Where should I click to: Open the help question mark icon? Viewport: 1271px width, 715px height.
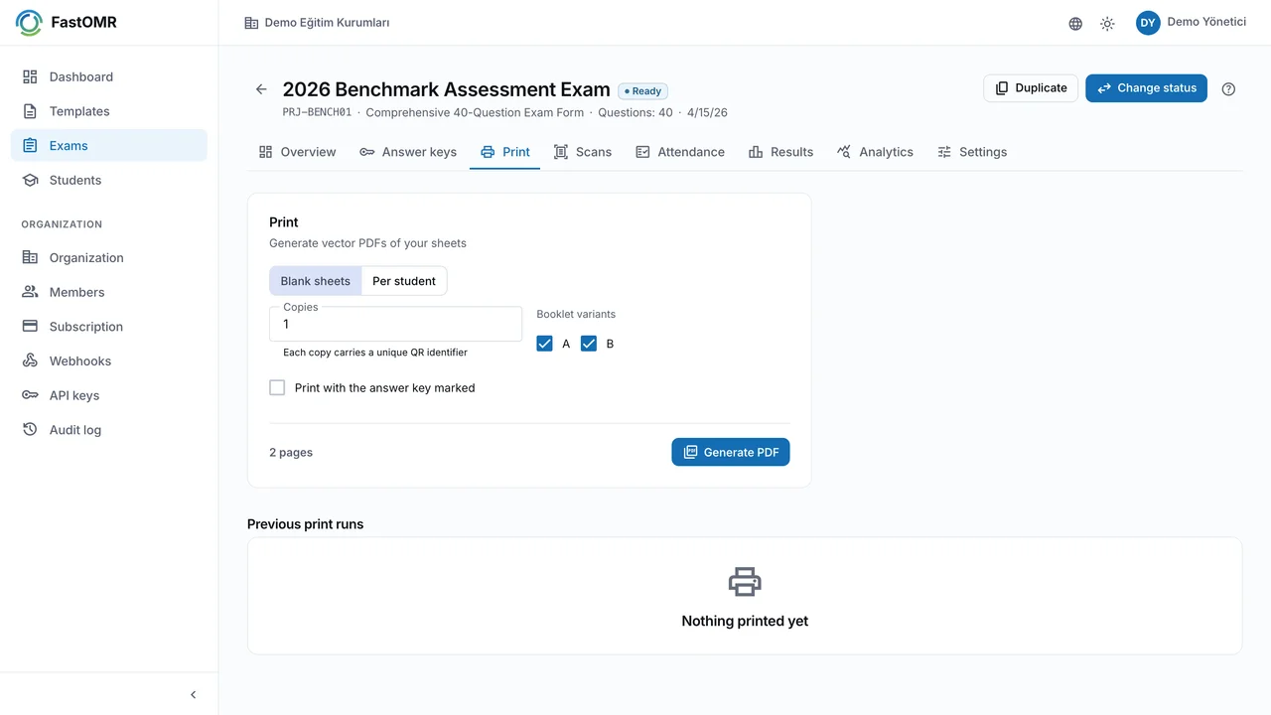pos(1228,88)
